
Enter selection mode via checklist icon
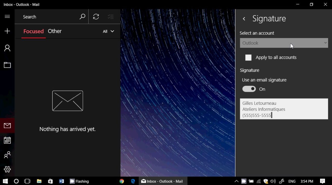click(111, 17)
